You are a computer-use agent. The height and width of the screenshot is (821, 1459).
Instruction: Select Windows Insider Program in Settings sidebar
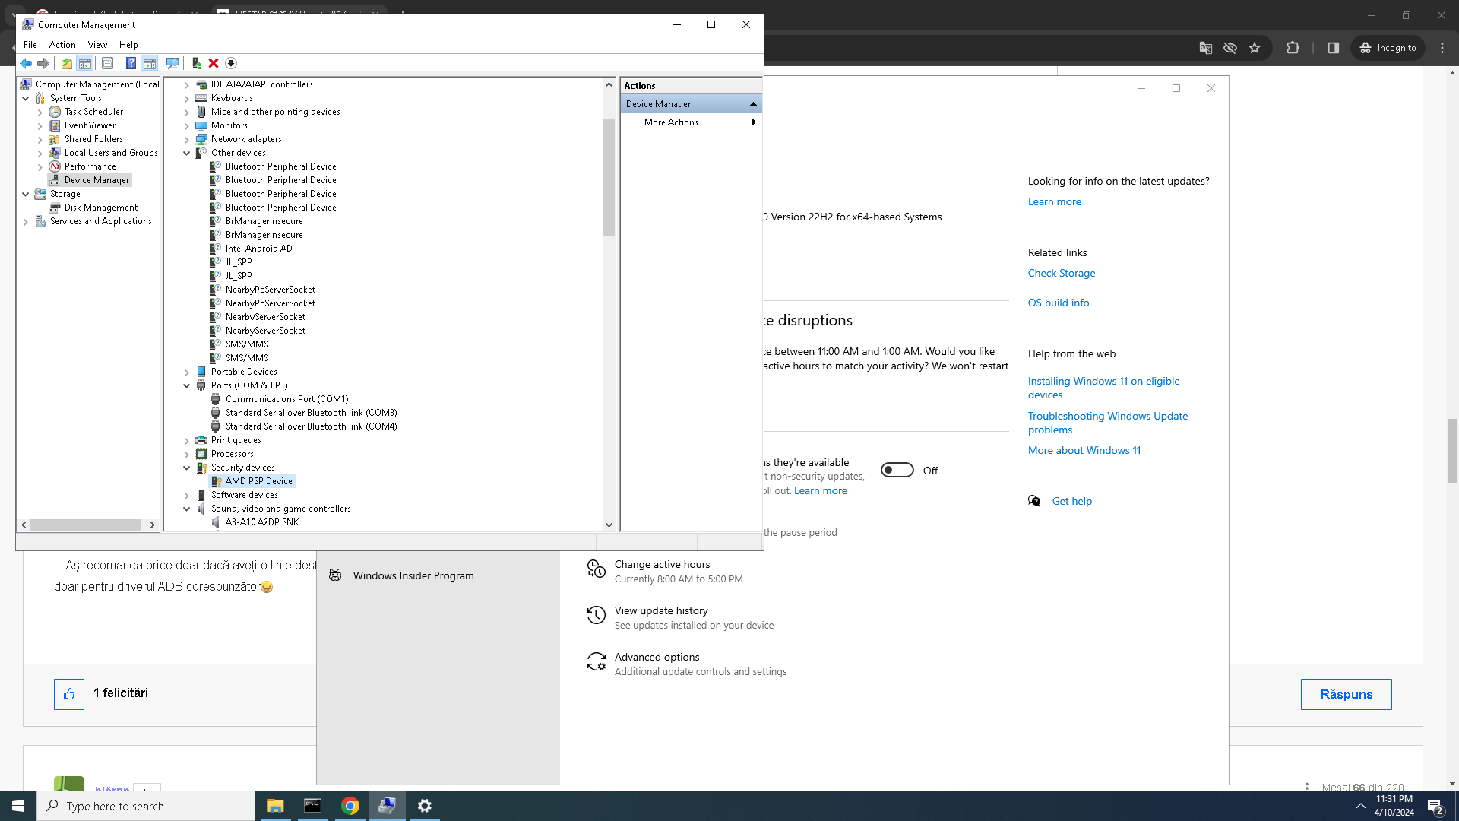(413, 575)
